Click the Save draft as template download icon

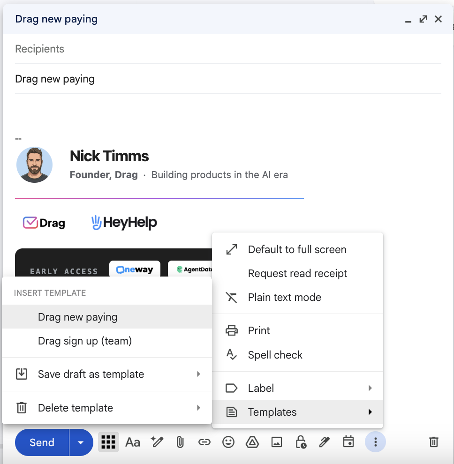[x=21, y=374]
